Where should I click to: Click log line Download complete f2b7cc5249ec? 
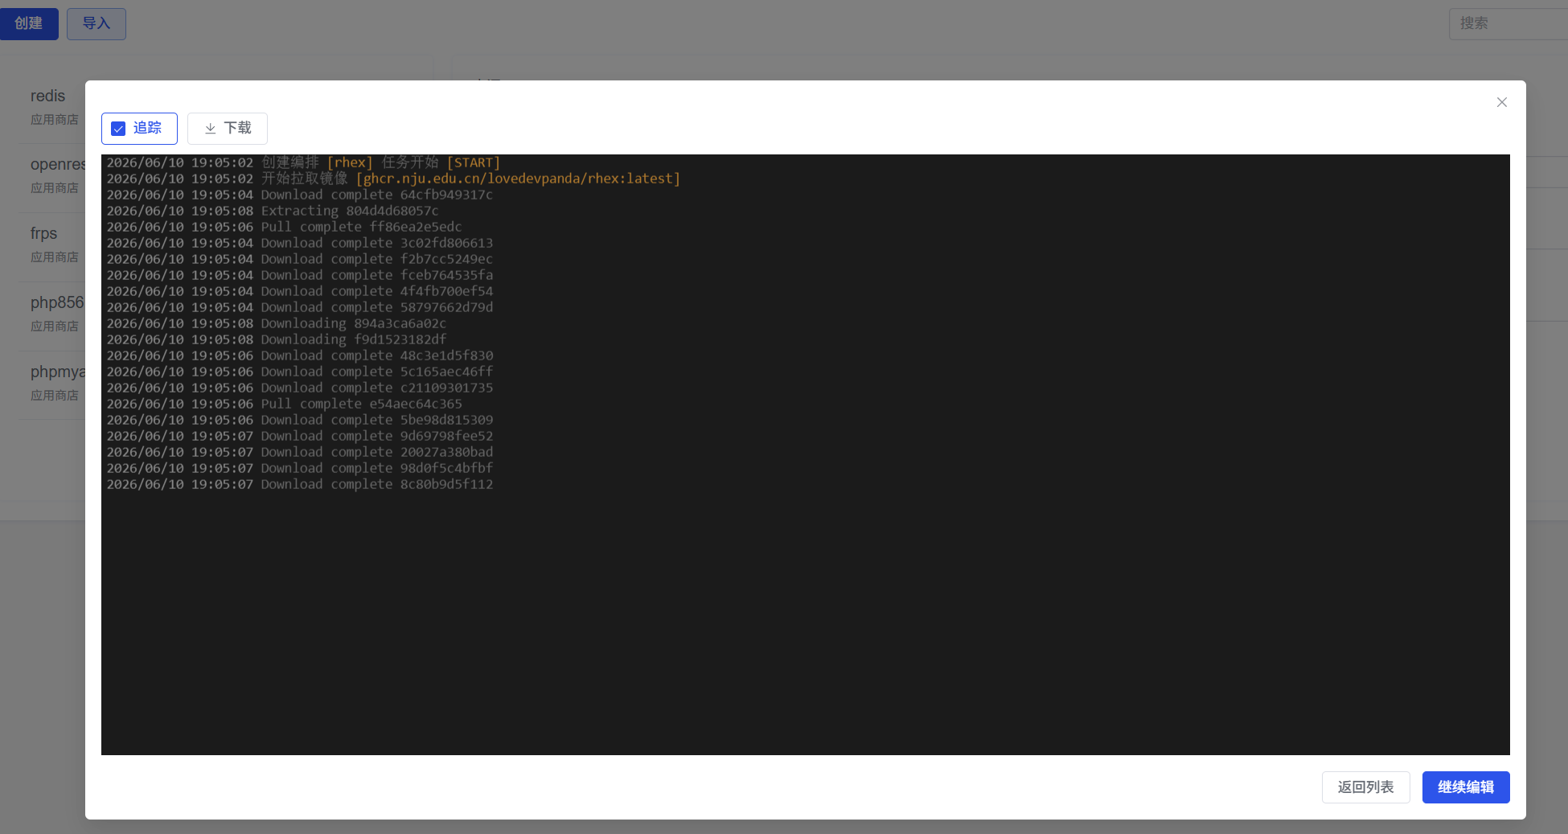pos(300,259)
